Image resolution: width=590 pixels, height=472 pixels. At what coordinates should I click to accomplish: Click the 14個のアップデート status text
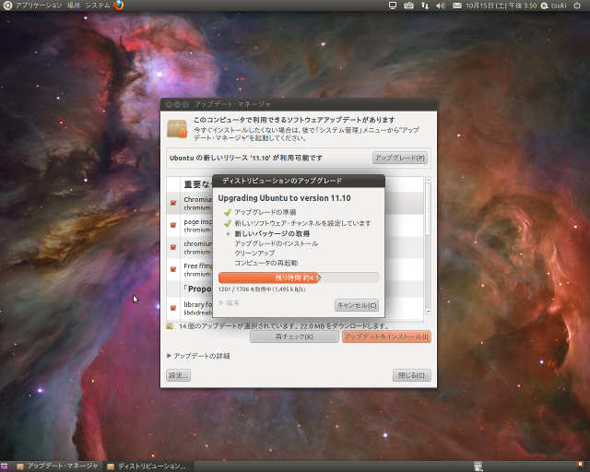pyautogui.click(x=284, y=326)
